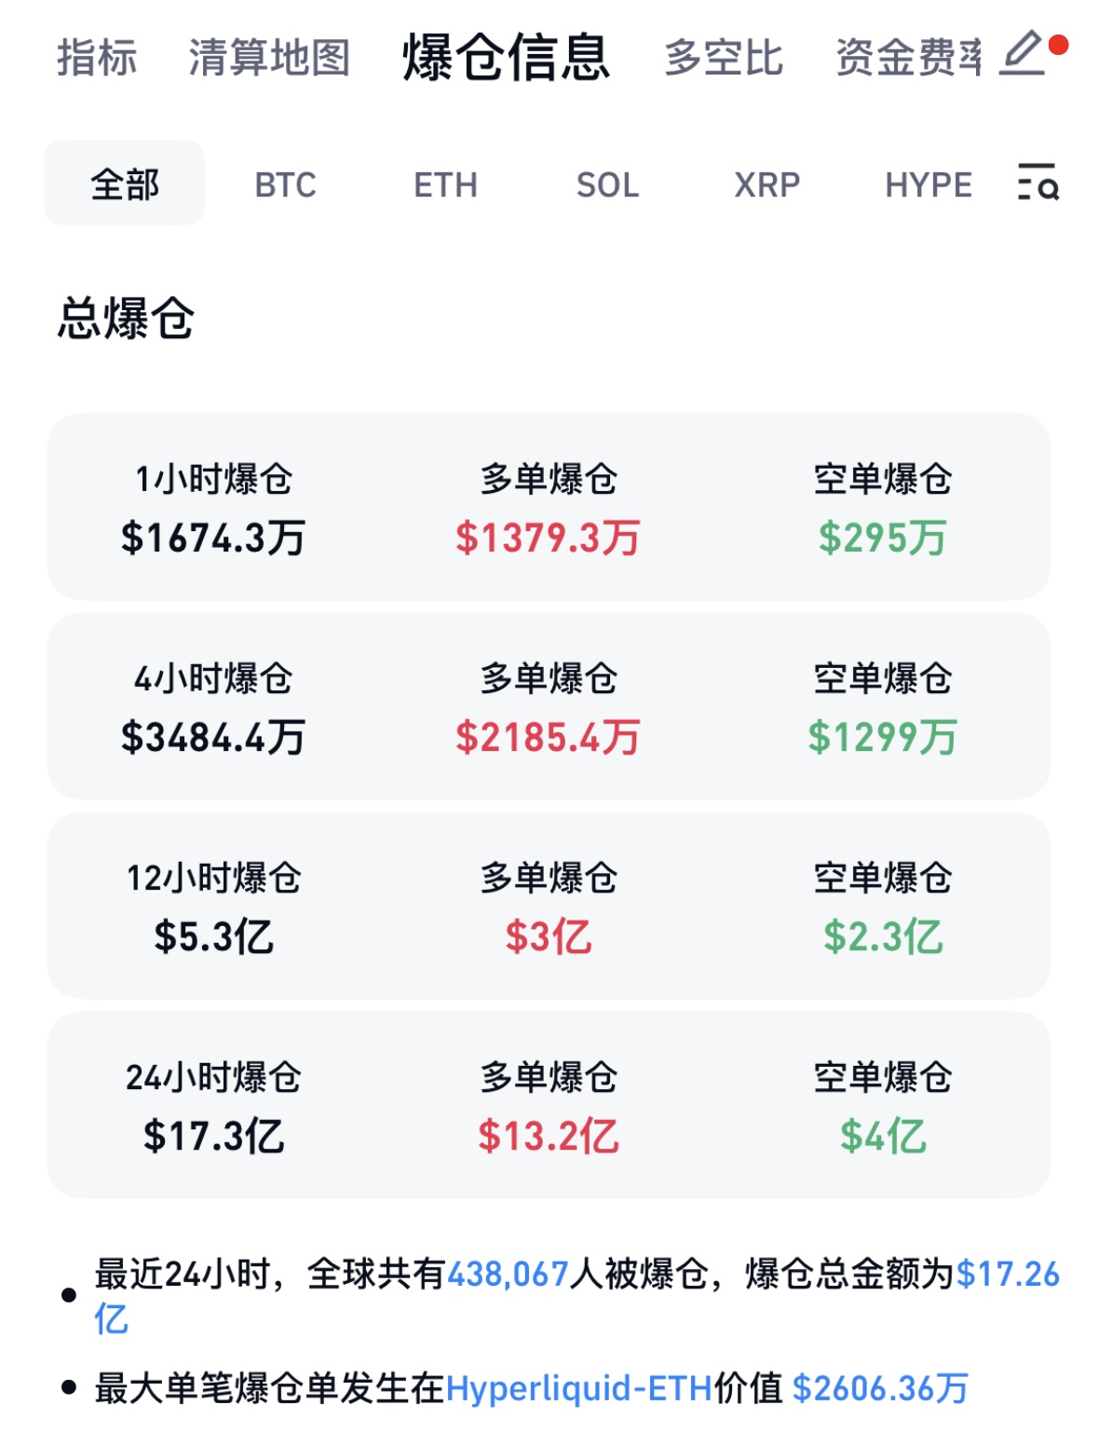Viewport: 1098px width, 1432px height.
Task: Filter liquidations by ETH
Action: pos(445,185)
